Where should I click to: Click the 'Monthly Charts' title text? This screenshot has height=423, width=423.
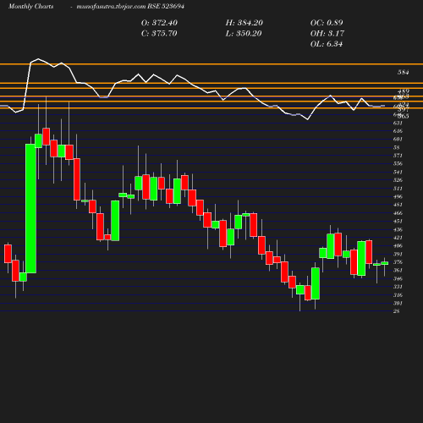(x=31, y=6)
